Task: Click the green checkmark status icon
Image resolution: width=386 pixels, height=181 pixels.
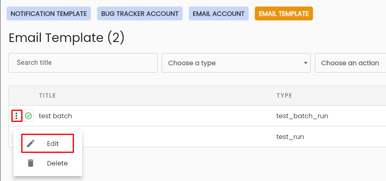Action: click(x=29, y=116)
